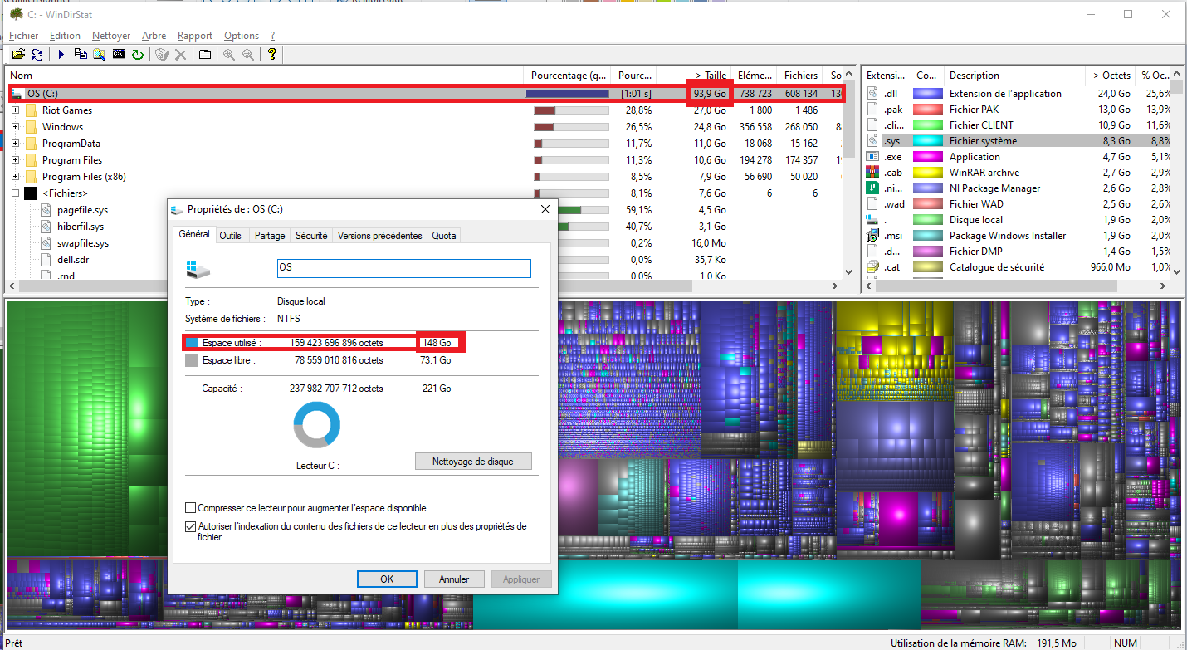This screenshot has width=1187, height=650.
Task: Select the pagefile.sys file row
Action: 82,210
